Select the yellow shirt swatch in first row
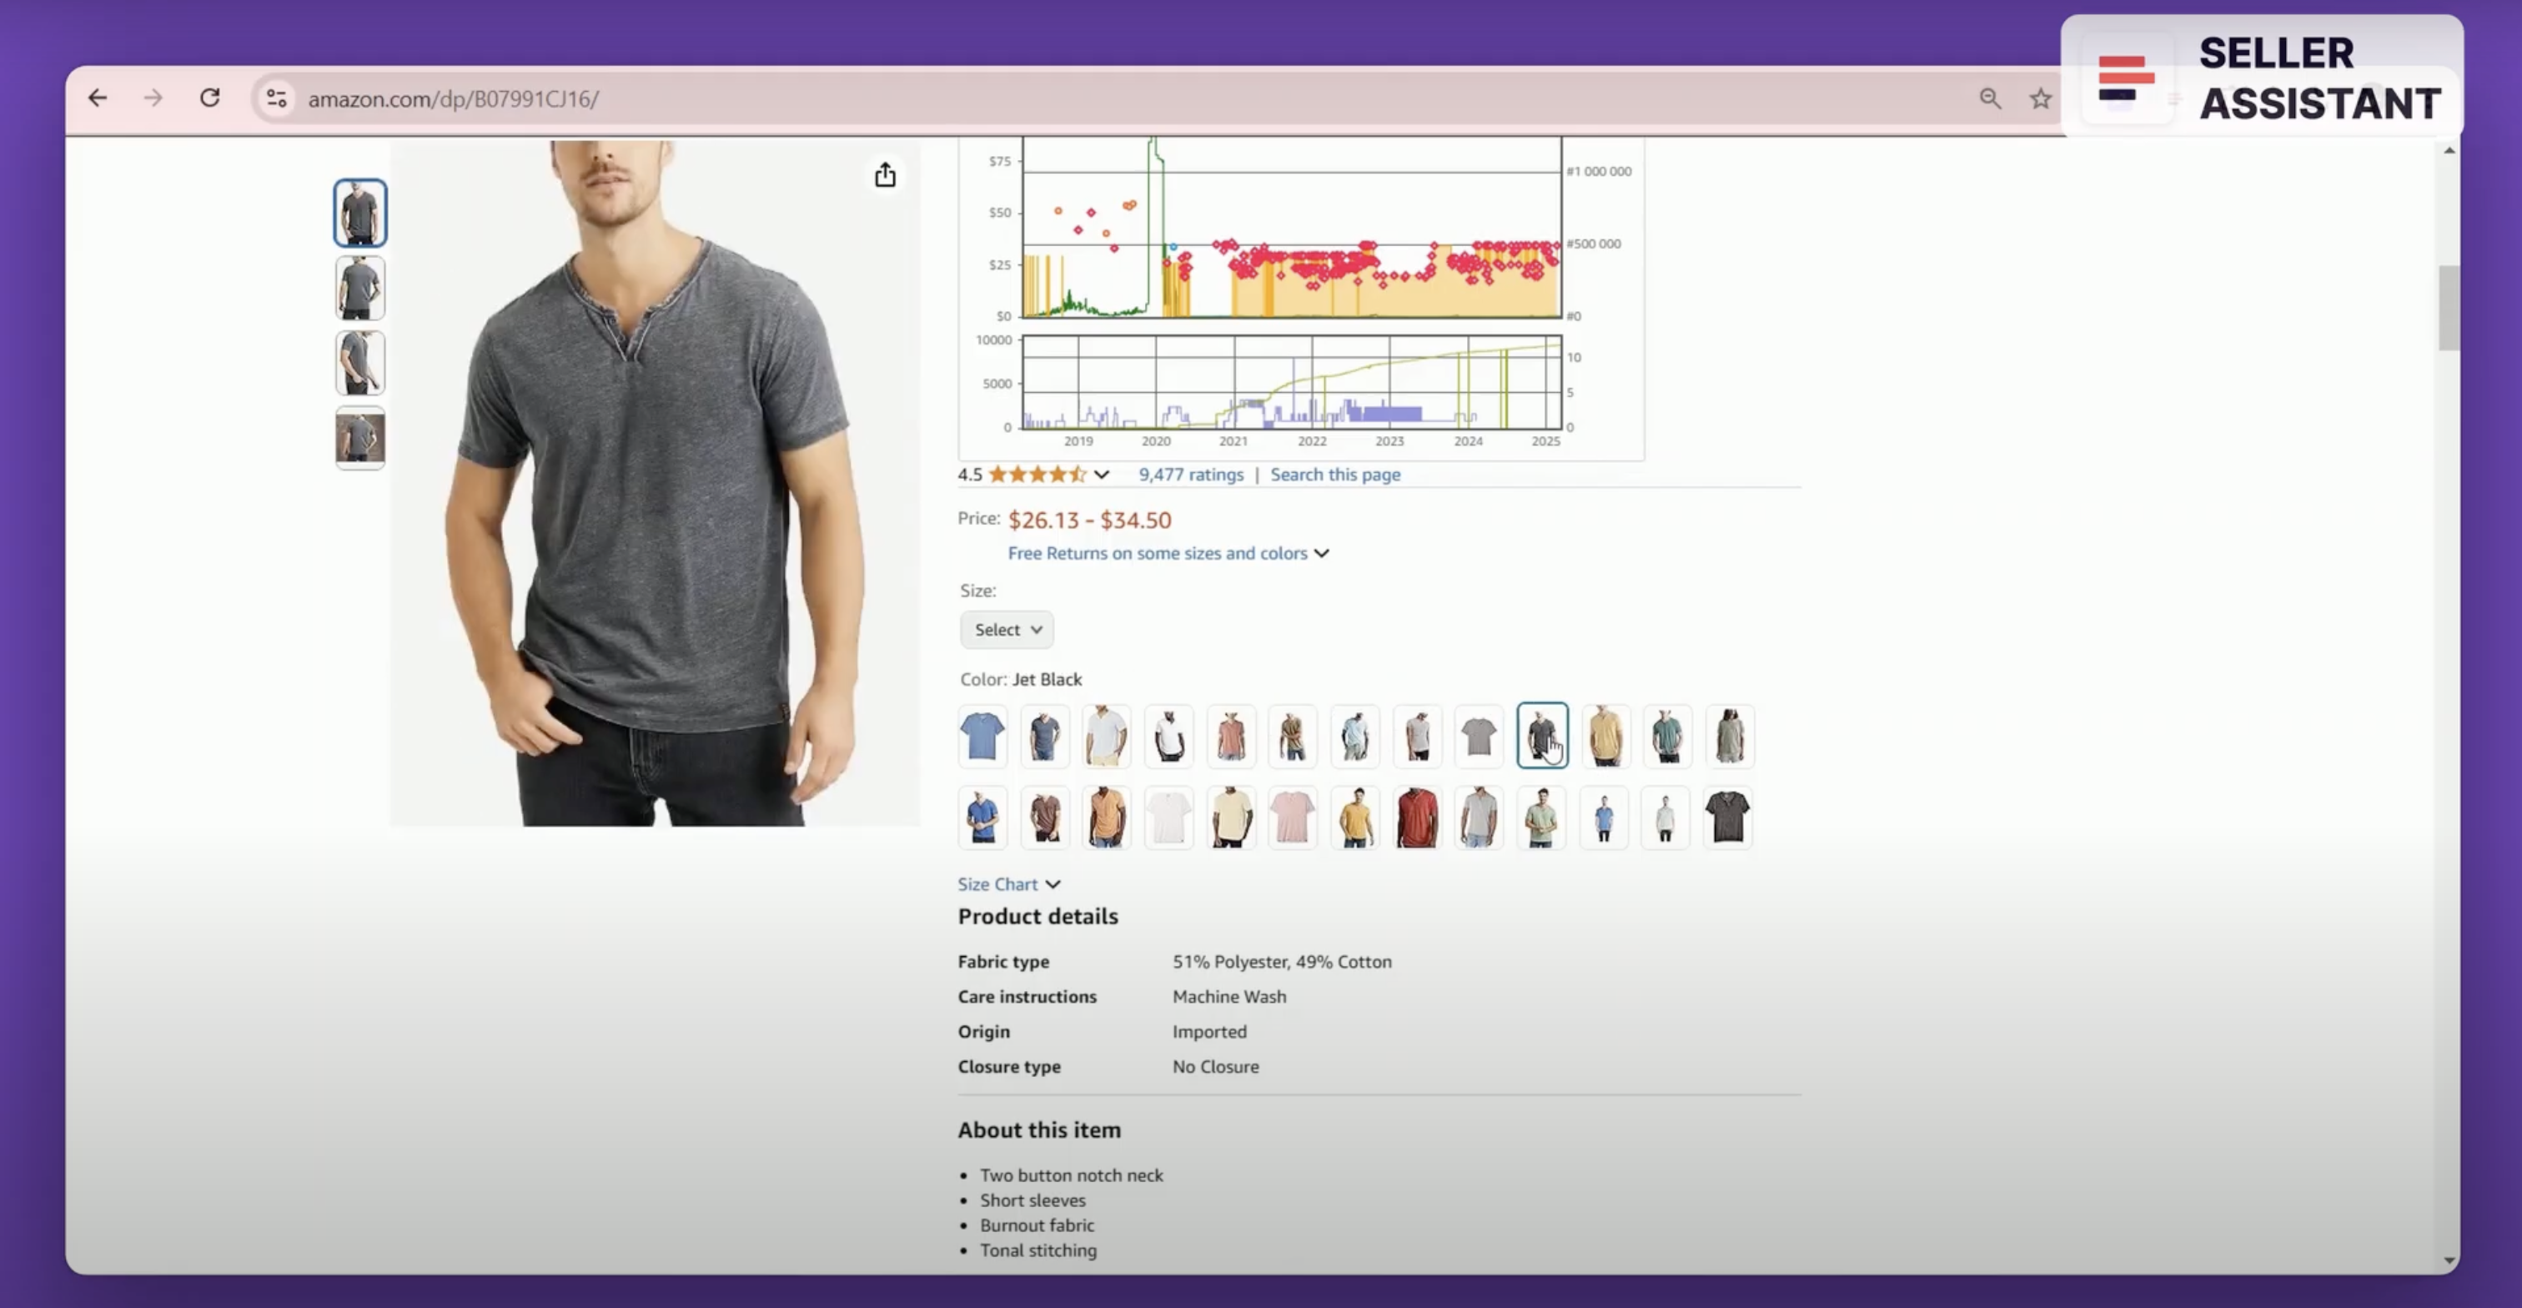The height and width of the screenshot is (1308, 2522). click(1605, 737)
